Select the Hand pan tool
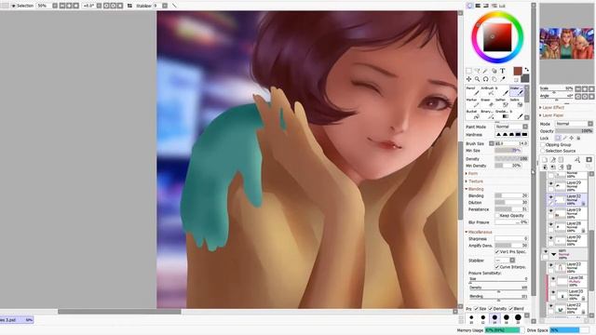The width and height of the screenshot is (596, 335). click(x=494, y=79)
